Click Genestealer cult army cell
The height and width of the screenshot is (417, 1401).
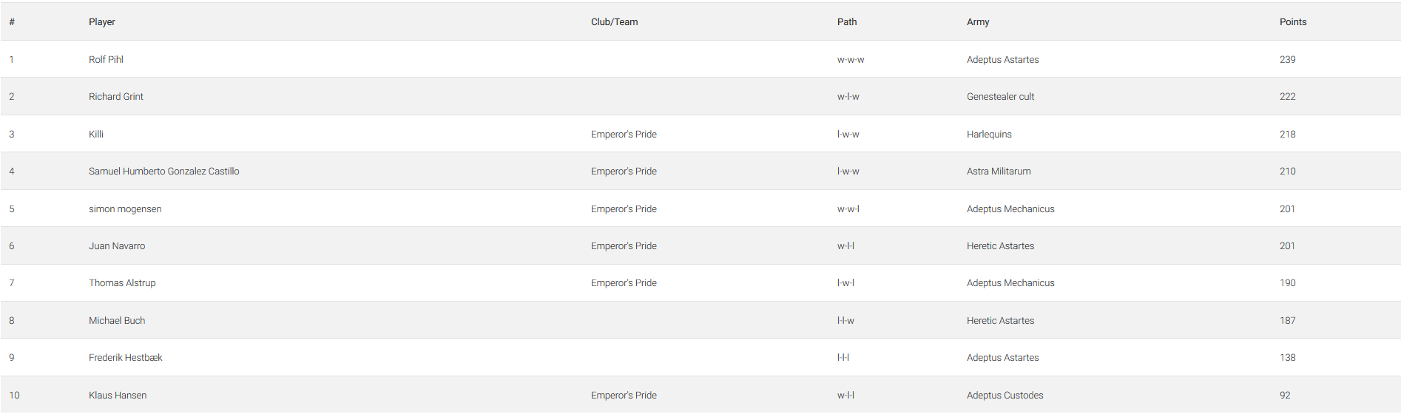1001,97
